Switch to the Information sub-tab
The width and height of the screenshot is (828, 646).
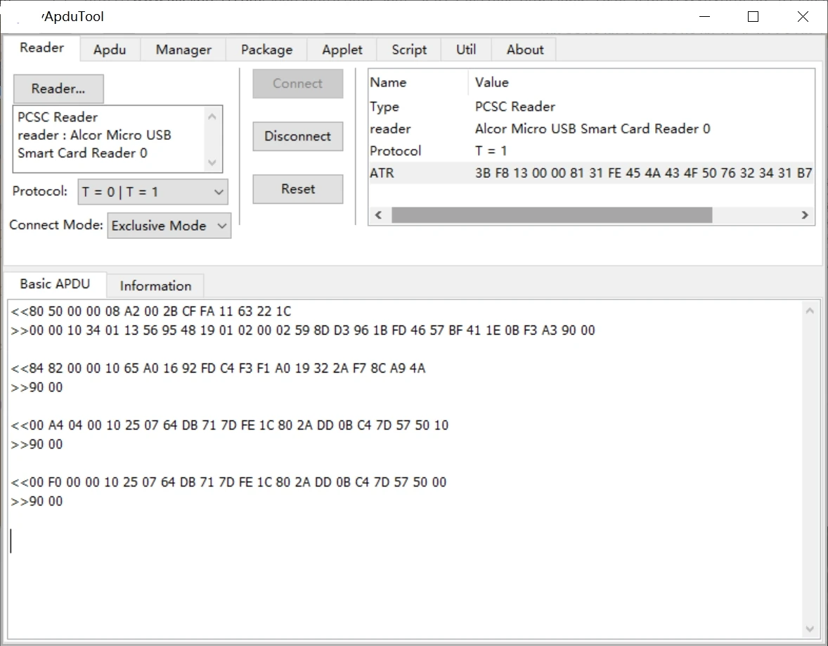pyautogui.click(x=155, y=285)
